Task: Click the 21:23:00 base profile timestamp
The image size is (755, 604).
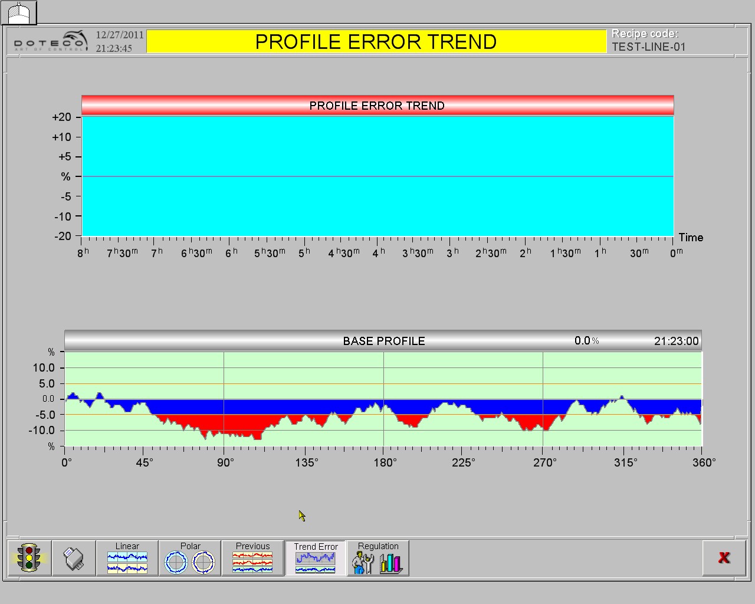Action: pos(677,341)
